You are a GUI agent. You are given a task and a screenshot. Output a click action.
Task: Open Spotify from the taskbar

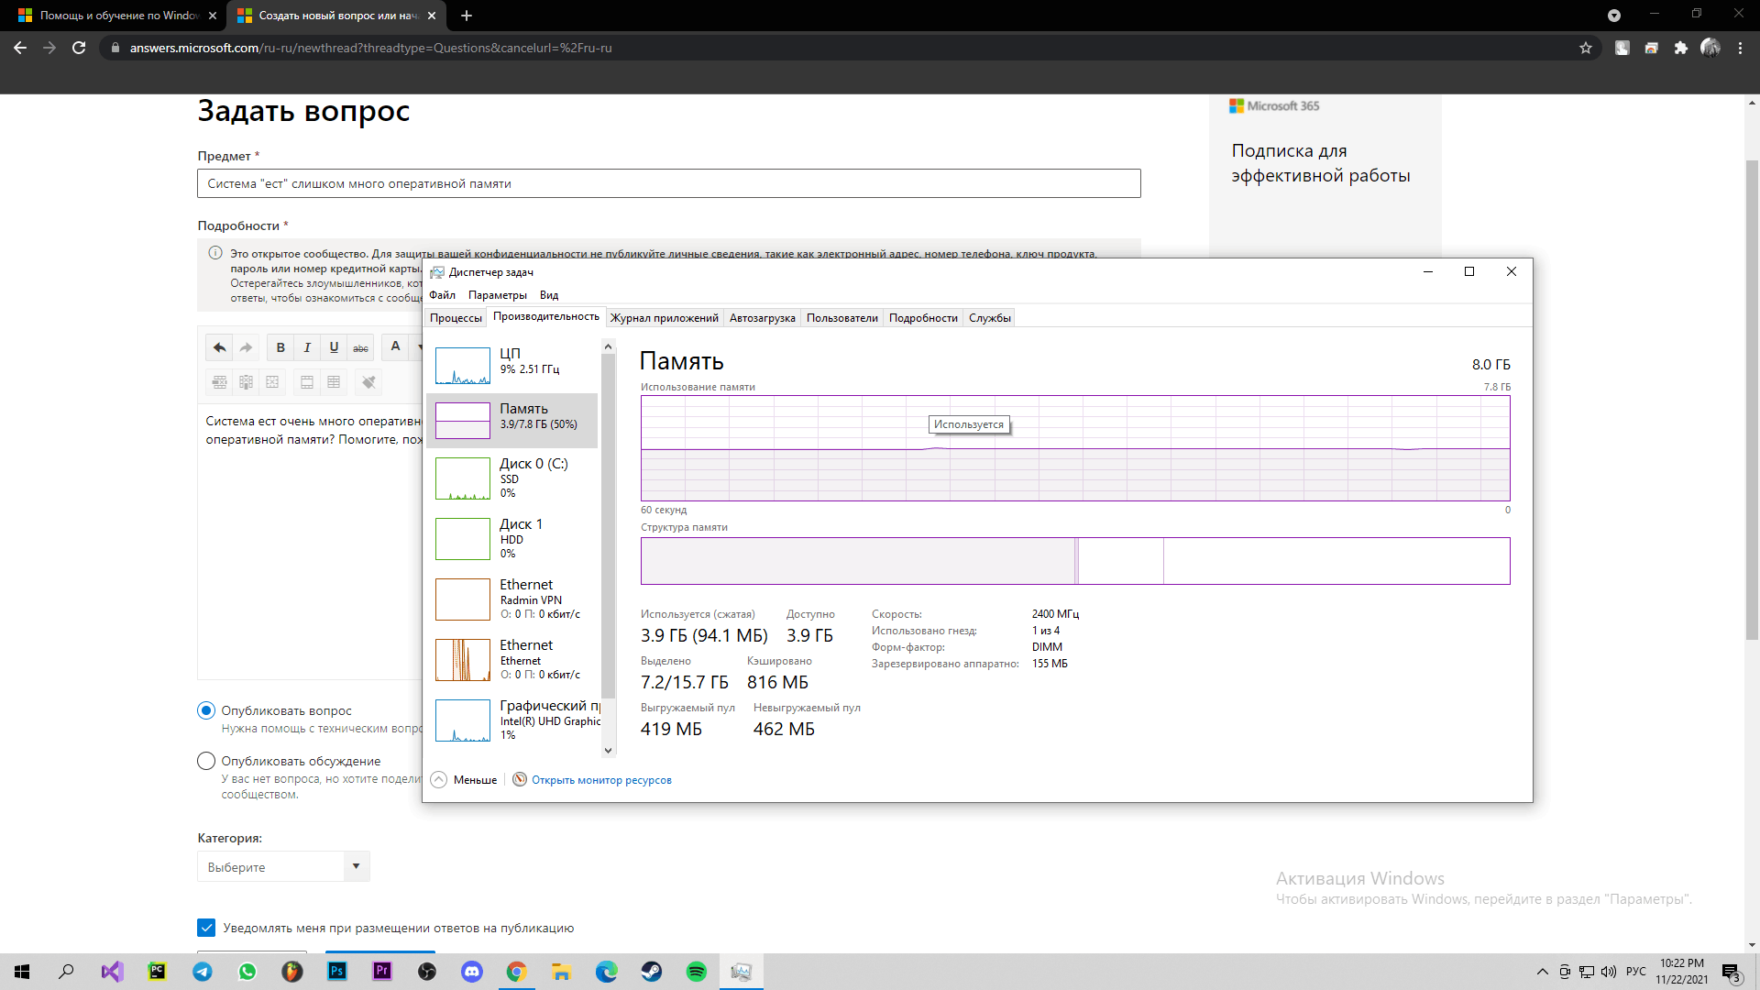pos(697,972)
